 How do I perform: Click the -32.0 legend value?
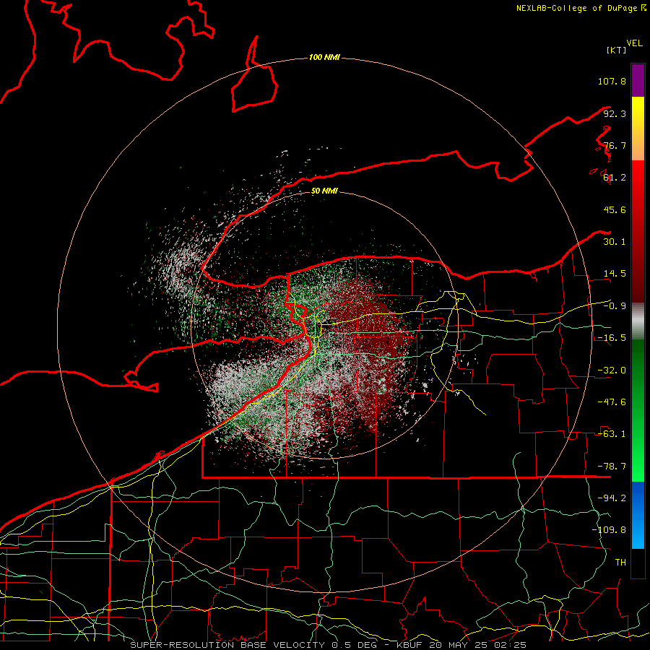point(612,370)
